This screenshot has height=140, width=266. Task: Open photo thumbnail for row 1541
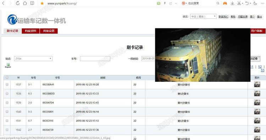tap(257, 121)
